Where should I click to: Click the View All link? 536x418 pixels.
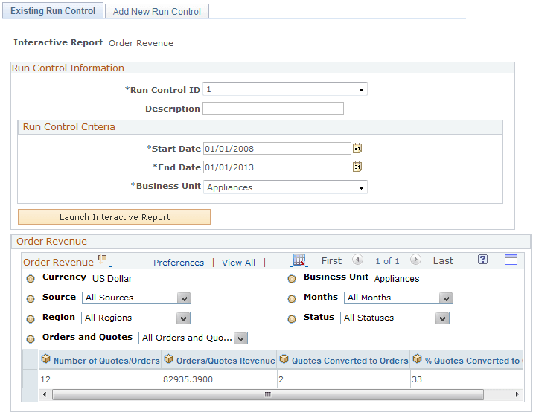coord(238,263)
